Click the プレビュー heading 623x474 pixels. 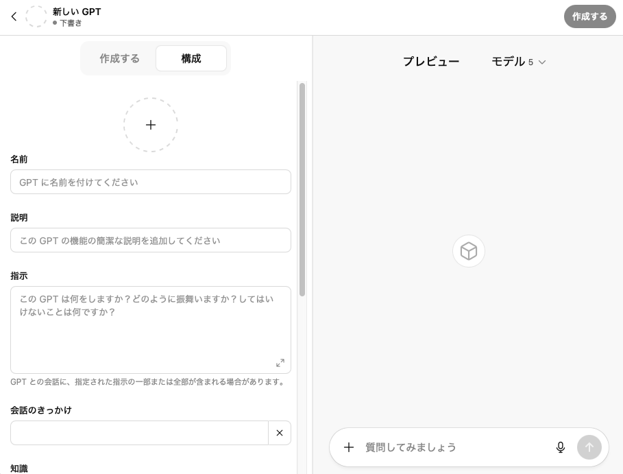(x=431, y=62)
